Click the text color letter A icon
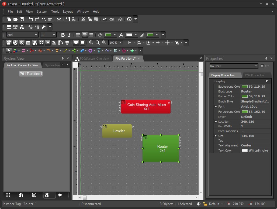 click(x=121, y=35)
